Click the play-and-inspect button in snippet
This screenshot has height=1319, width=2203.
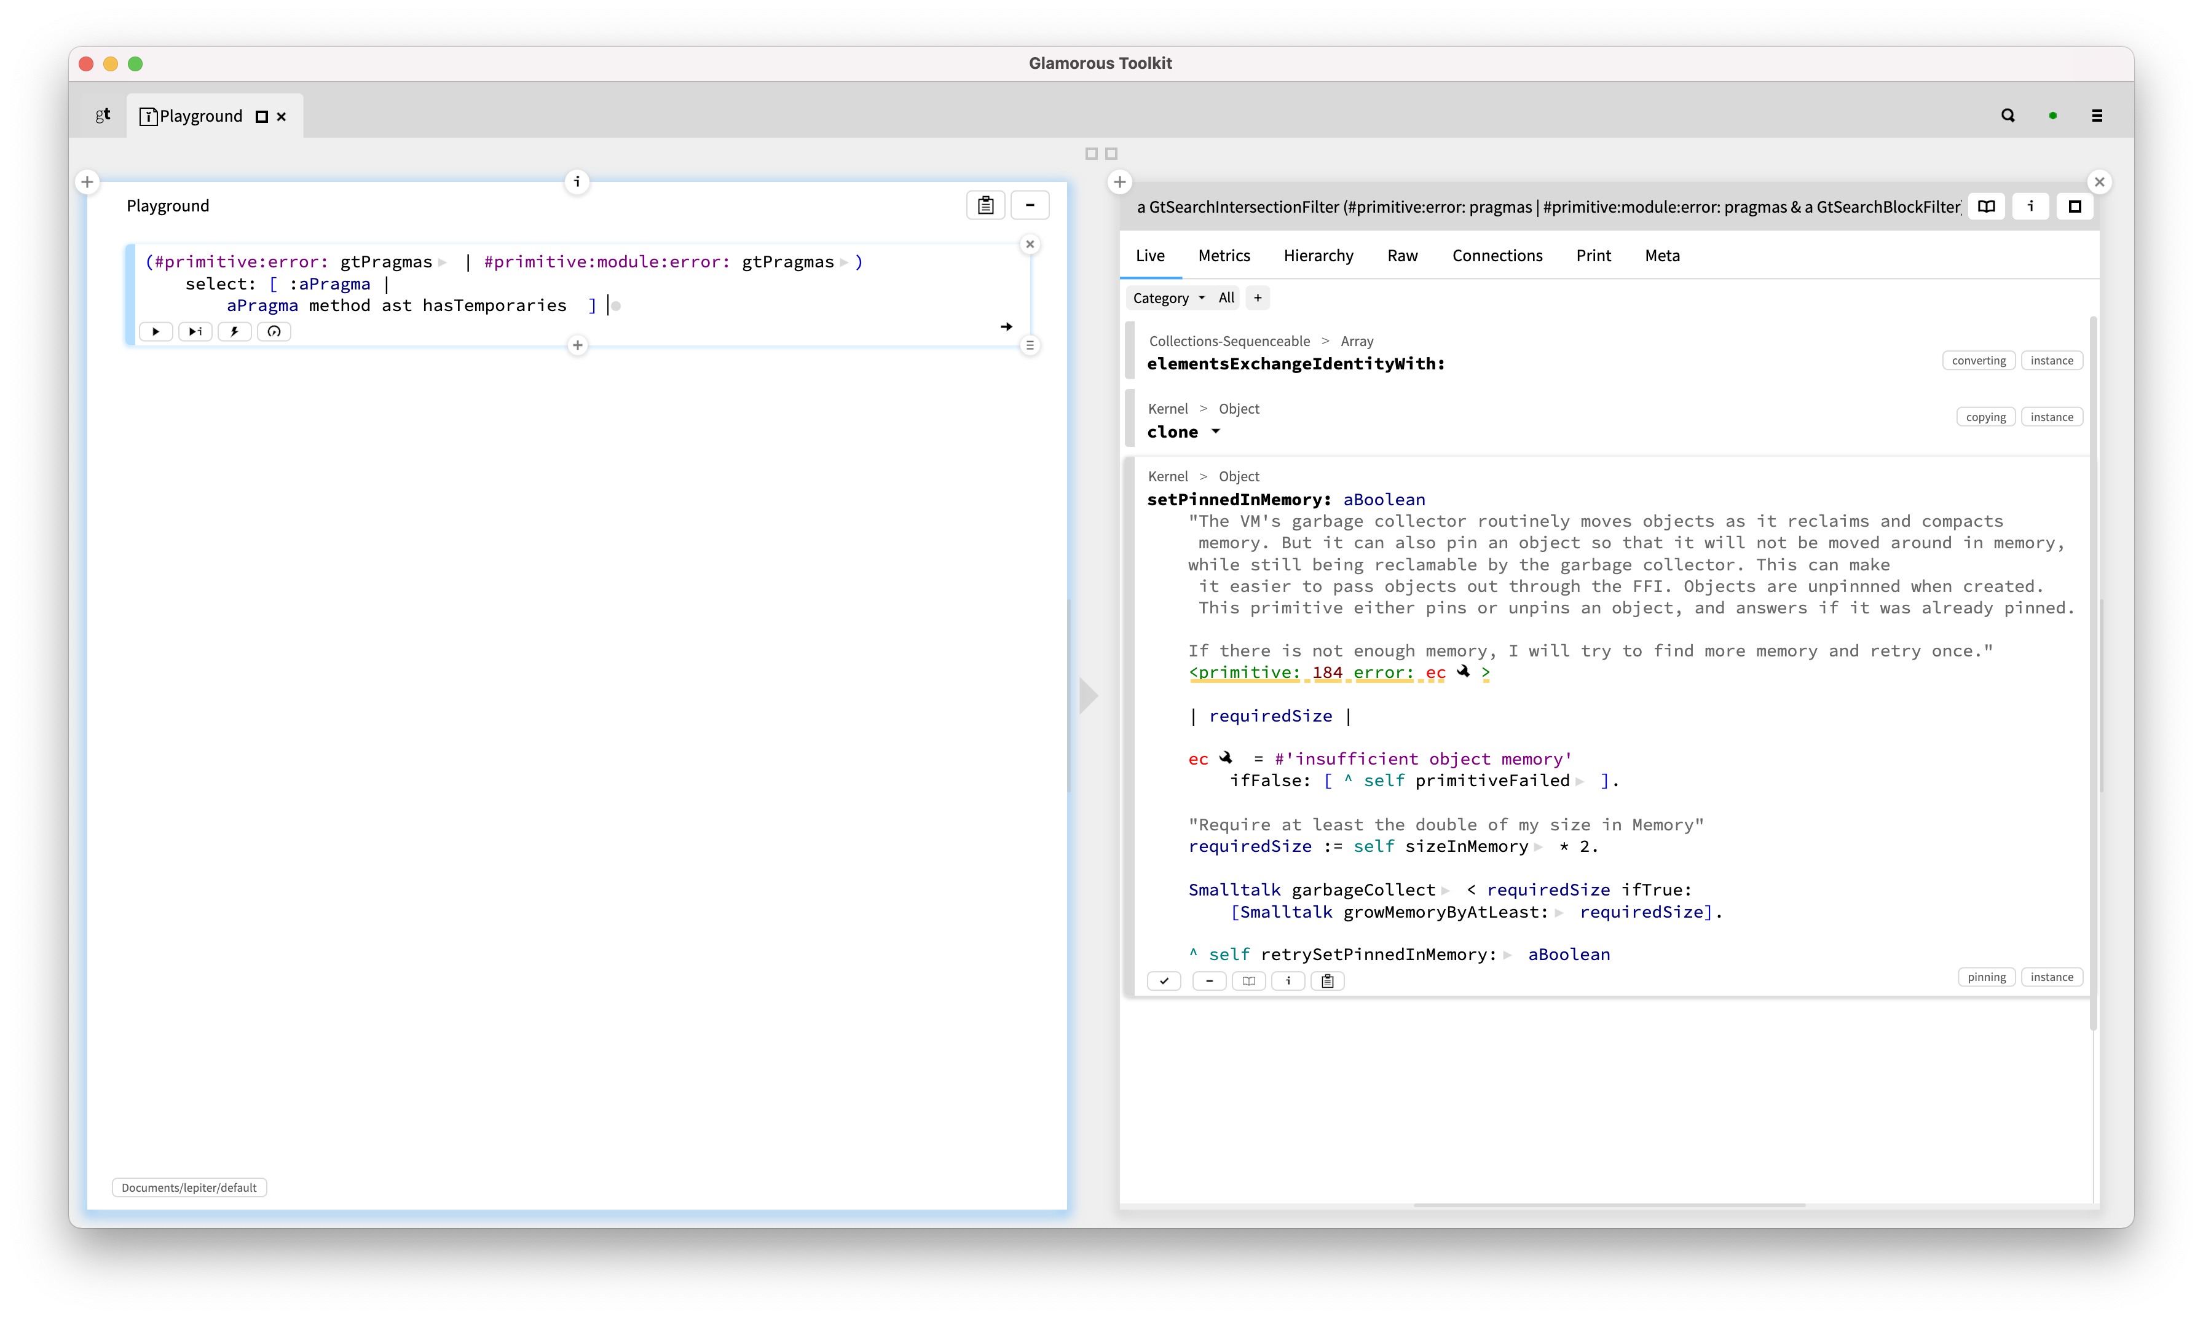click(x=195, y=331)
